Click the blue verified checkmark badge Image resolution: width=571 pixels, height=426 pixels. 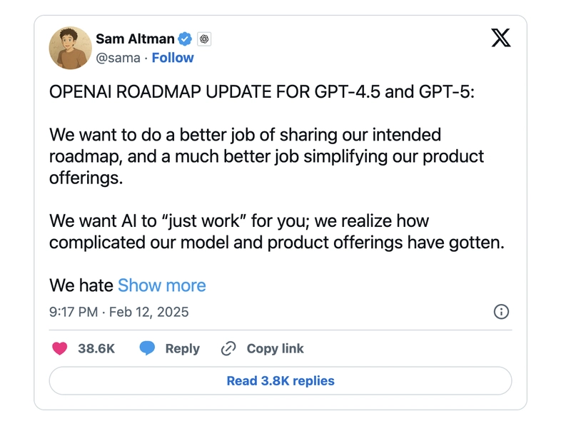pos(185,39)
